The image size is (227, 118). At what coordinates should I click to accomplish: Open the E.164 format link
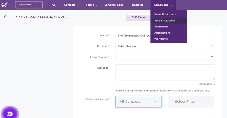click(164, 91)
